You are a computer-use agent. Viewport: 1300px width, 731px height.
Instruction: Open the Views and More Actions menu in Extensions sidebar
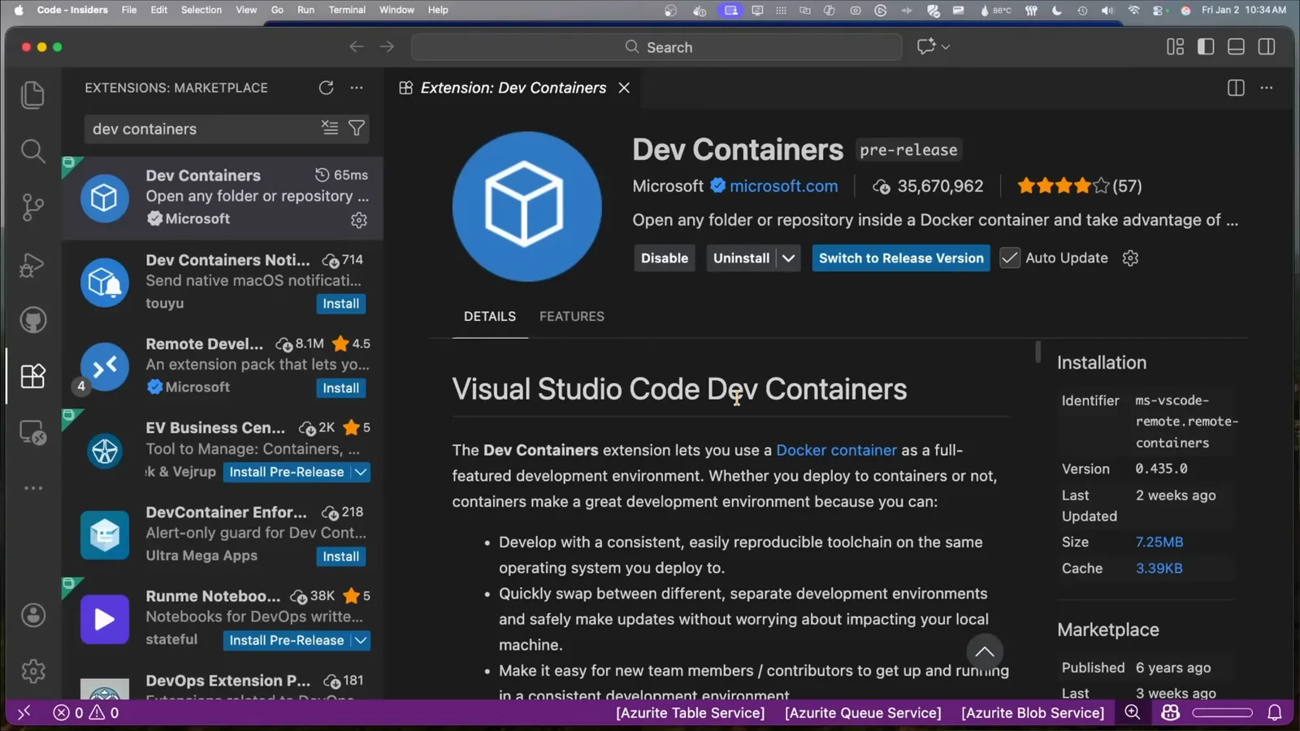point(357,88)
